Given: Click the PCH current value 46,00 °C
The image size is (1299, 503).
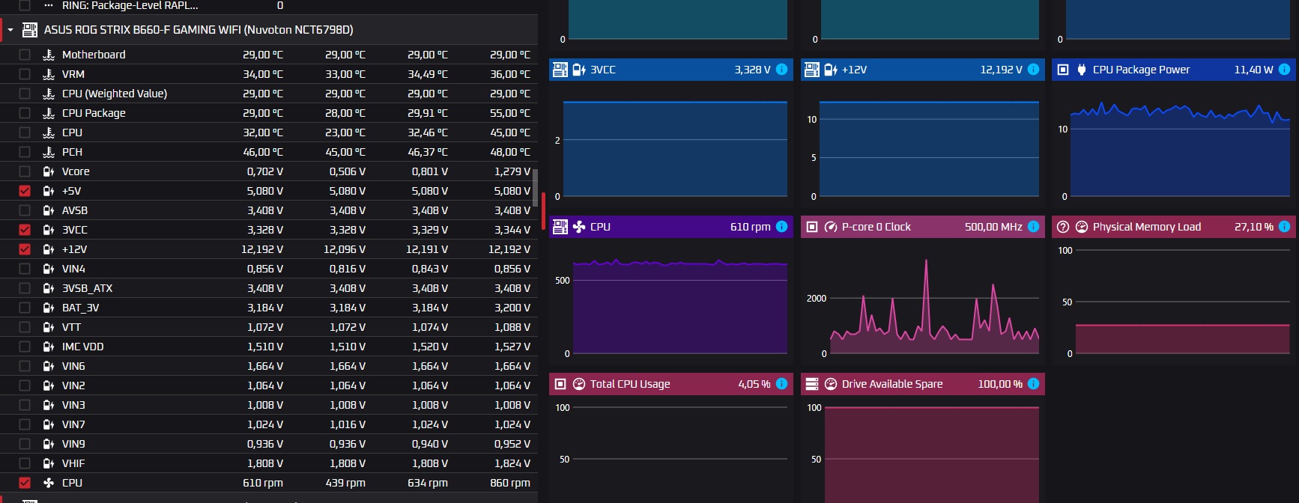Looking at the screenshot, I should (x=263, y=152).
